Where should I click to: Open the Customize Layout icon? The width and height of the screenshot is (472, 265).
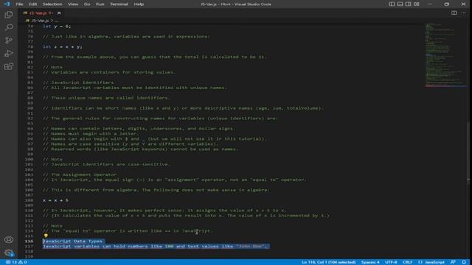(x=416, y=4)
